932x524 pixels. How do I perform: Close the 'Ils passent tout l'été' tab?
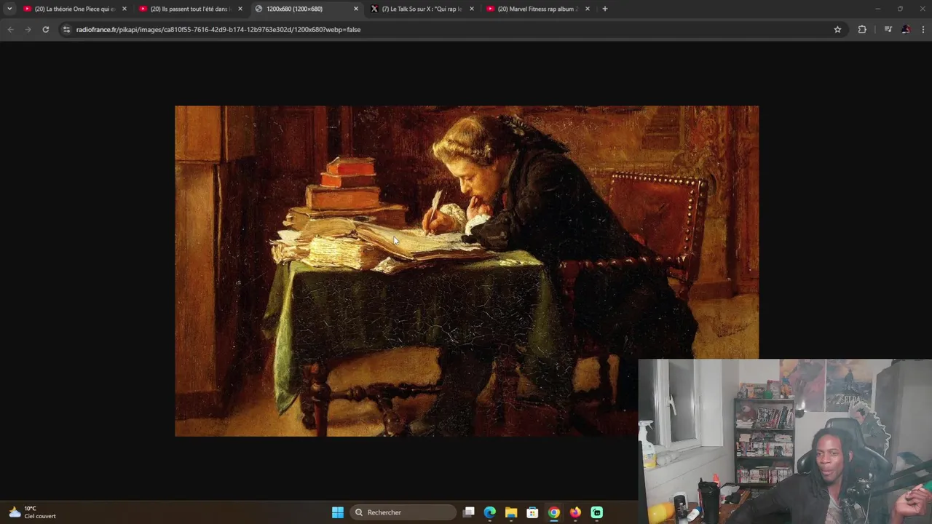pos(240,9)
